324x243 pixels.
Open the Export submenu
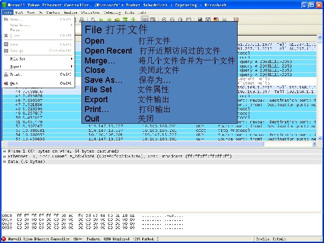point(38,67)
